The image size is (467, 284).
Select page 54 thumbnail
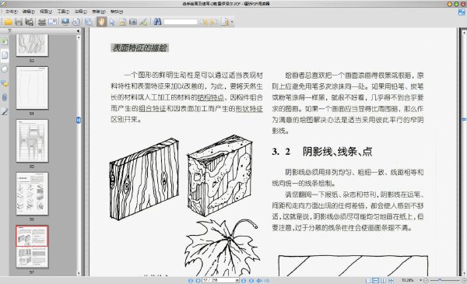pyautogui.click(x=32, y=88)
